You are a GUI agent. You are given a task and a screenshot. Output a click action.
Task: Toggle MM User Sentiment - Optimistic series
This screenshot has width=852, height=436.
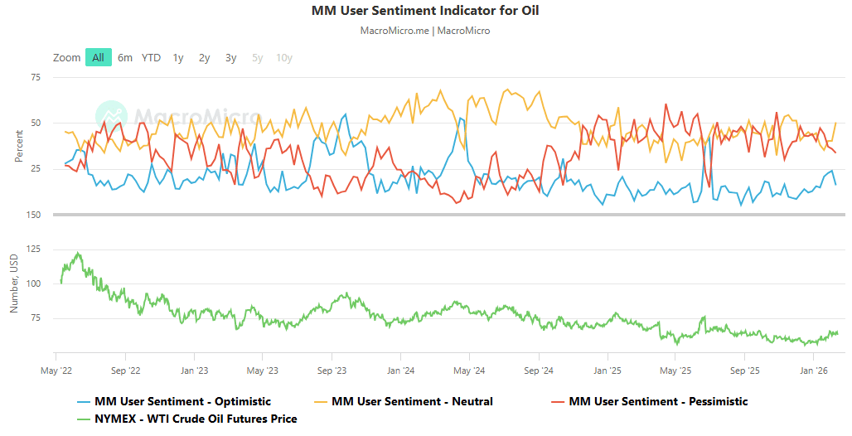[182, 401]
